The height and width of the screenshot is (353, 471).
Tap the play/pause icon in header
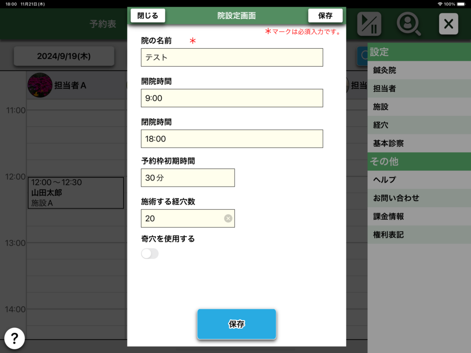[x=369, y=23]
